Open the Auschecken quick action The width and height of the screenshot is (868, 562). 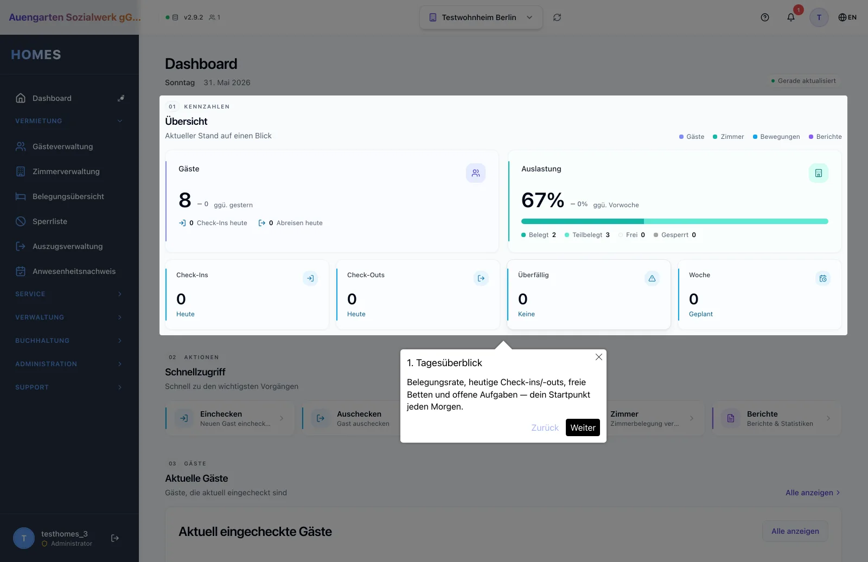(x=352, y=418)
